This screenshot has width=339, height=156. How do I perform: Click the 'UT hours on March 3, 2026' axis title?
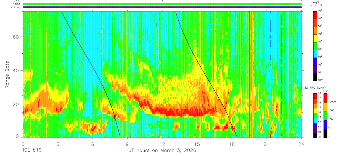pos(162,150)
